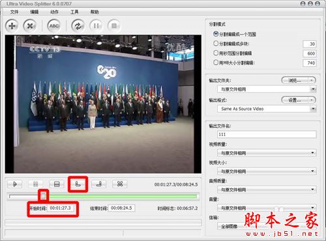Open the Same As Source Video format dropdown

tap(267, 109)
